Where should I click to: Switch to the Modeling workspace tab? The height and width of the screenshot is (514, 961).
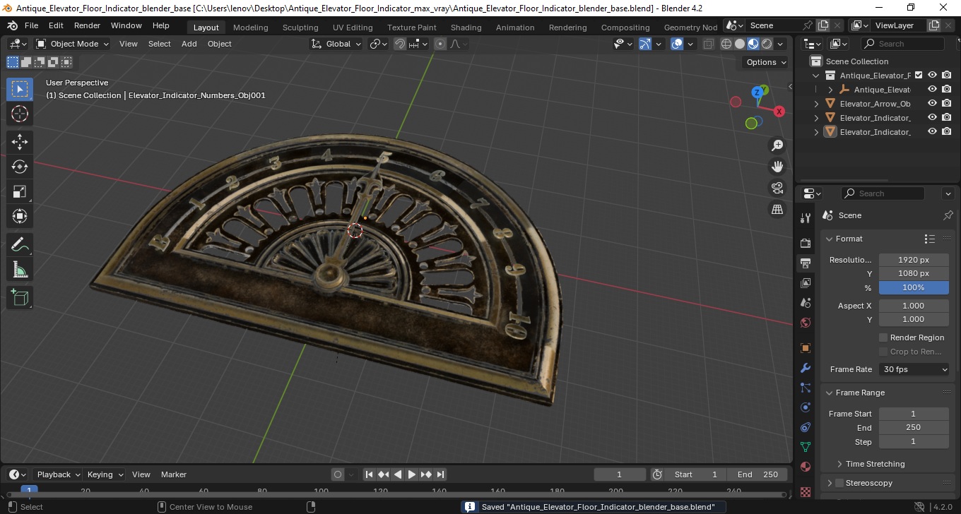(x=251, y=28)
